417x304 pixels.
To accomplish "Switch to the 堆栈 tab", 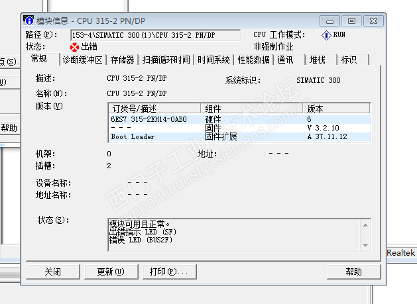I will (322, 60).
